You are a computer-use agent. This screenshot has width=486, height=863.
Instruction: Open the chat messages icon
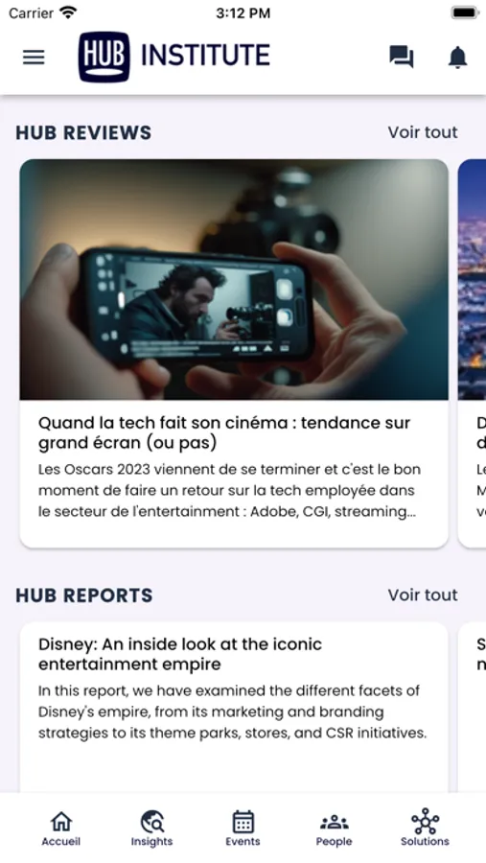tap(402, 57)
